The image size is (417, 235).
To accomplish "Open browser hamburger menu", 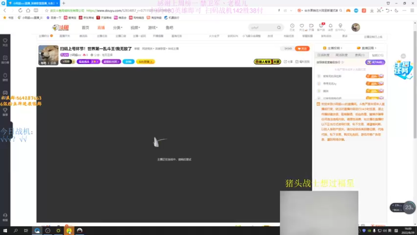I will pos(412,10).
